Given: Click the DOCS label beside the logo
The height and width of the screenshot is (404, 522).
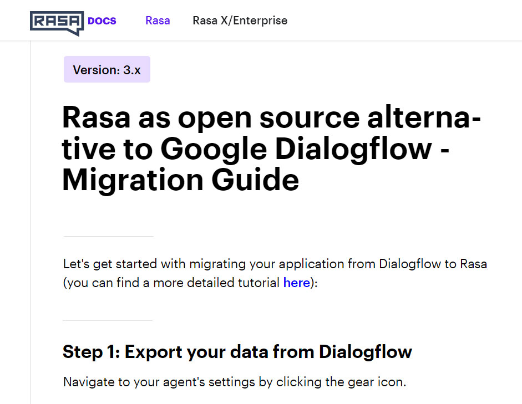Looking at the screenshot, I should (x=102, y=21).
